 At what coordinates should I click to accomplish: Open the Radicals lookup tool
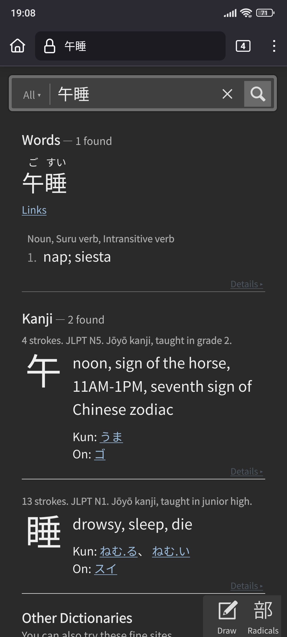(x=263, y=617)
